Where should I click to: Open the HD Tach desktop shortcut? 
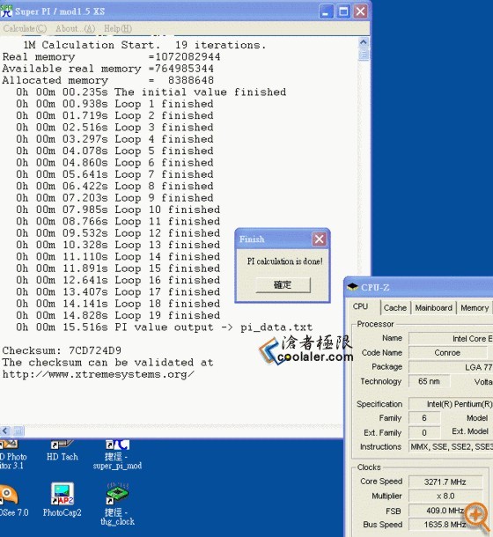coord(62,452)
